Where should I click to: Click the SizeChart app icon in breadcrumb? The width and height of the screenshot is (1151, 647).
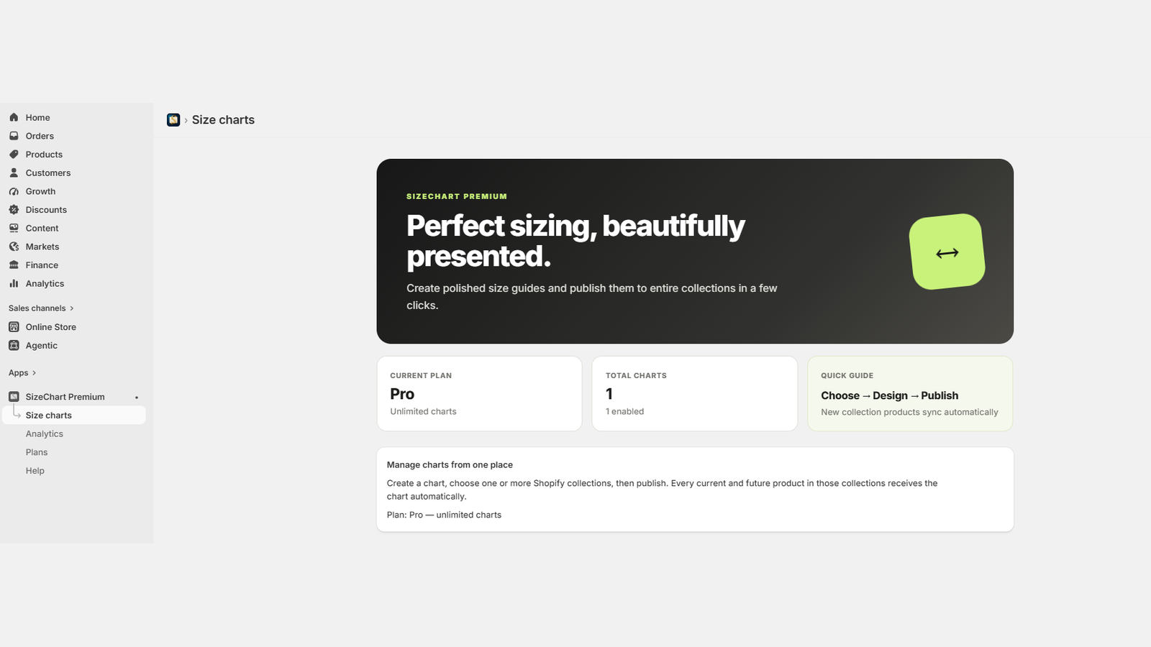[x=173, y=120]
